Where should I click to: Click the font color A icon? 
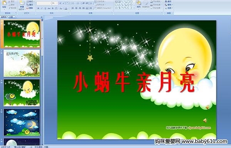tap(66, 8)
